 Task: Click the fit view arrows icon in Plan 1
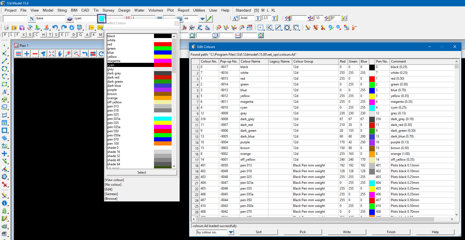52,54
